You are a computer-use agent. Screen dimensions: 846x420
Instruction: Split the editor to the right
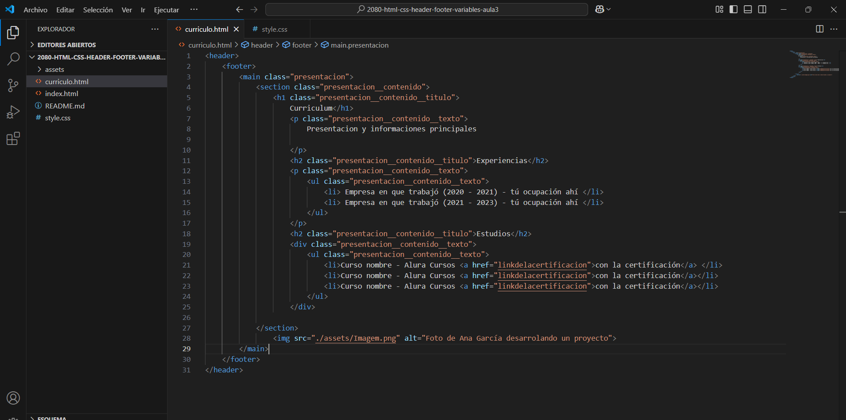820,29
